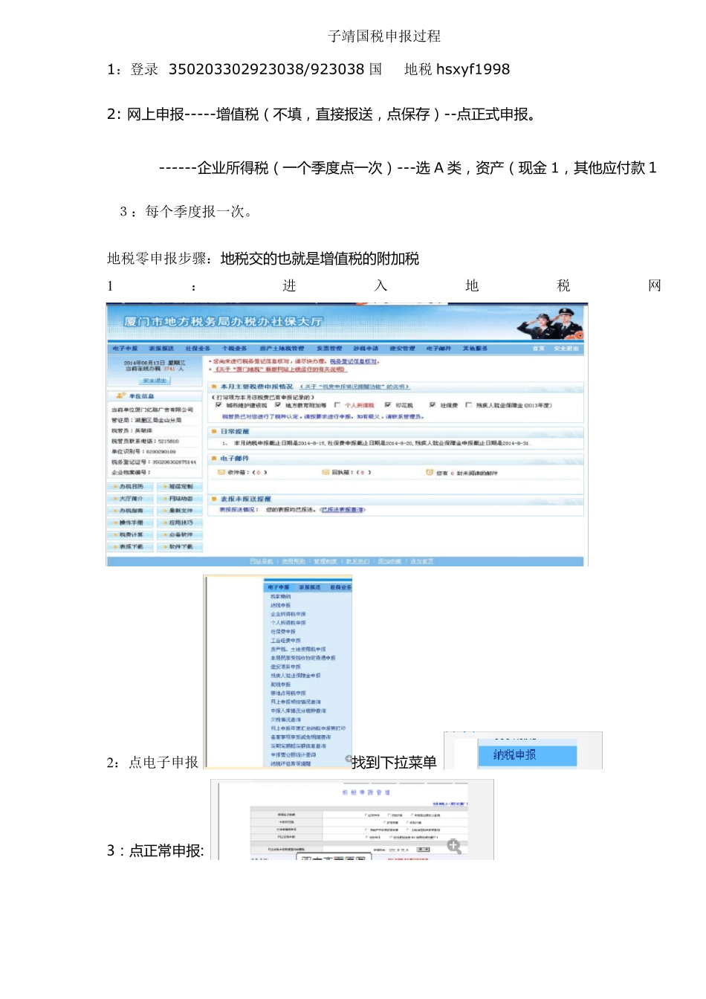Image resolution: width=706 pixels, height=999 pixels.
Task: Click the 本月主要税费申报情况 header bullet icon
Action: click(x=213, y=387)
